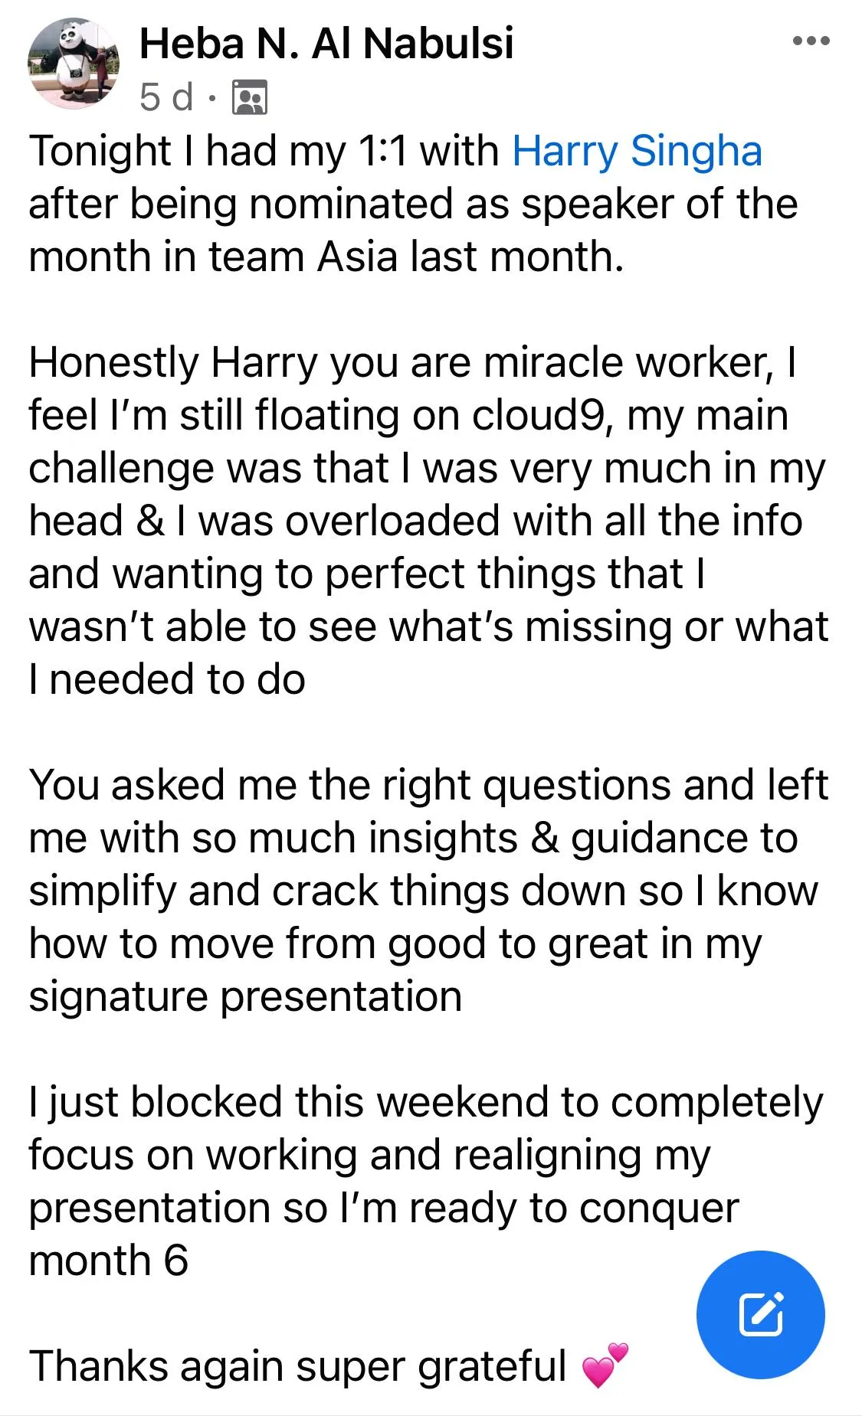Click the 'simplify and crack things down' line
This screenshot has height=1416, width=862.
tap(423, 891)
